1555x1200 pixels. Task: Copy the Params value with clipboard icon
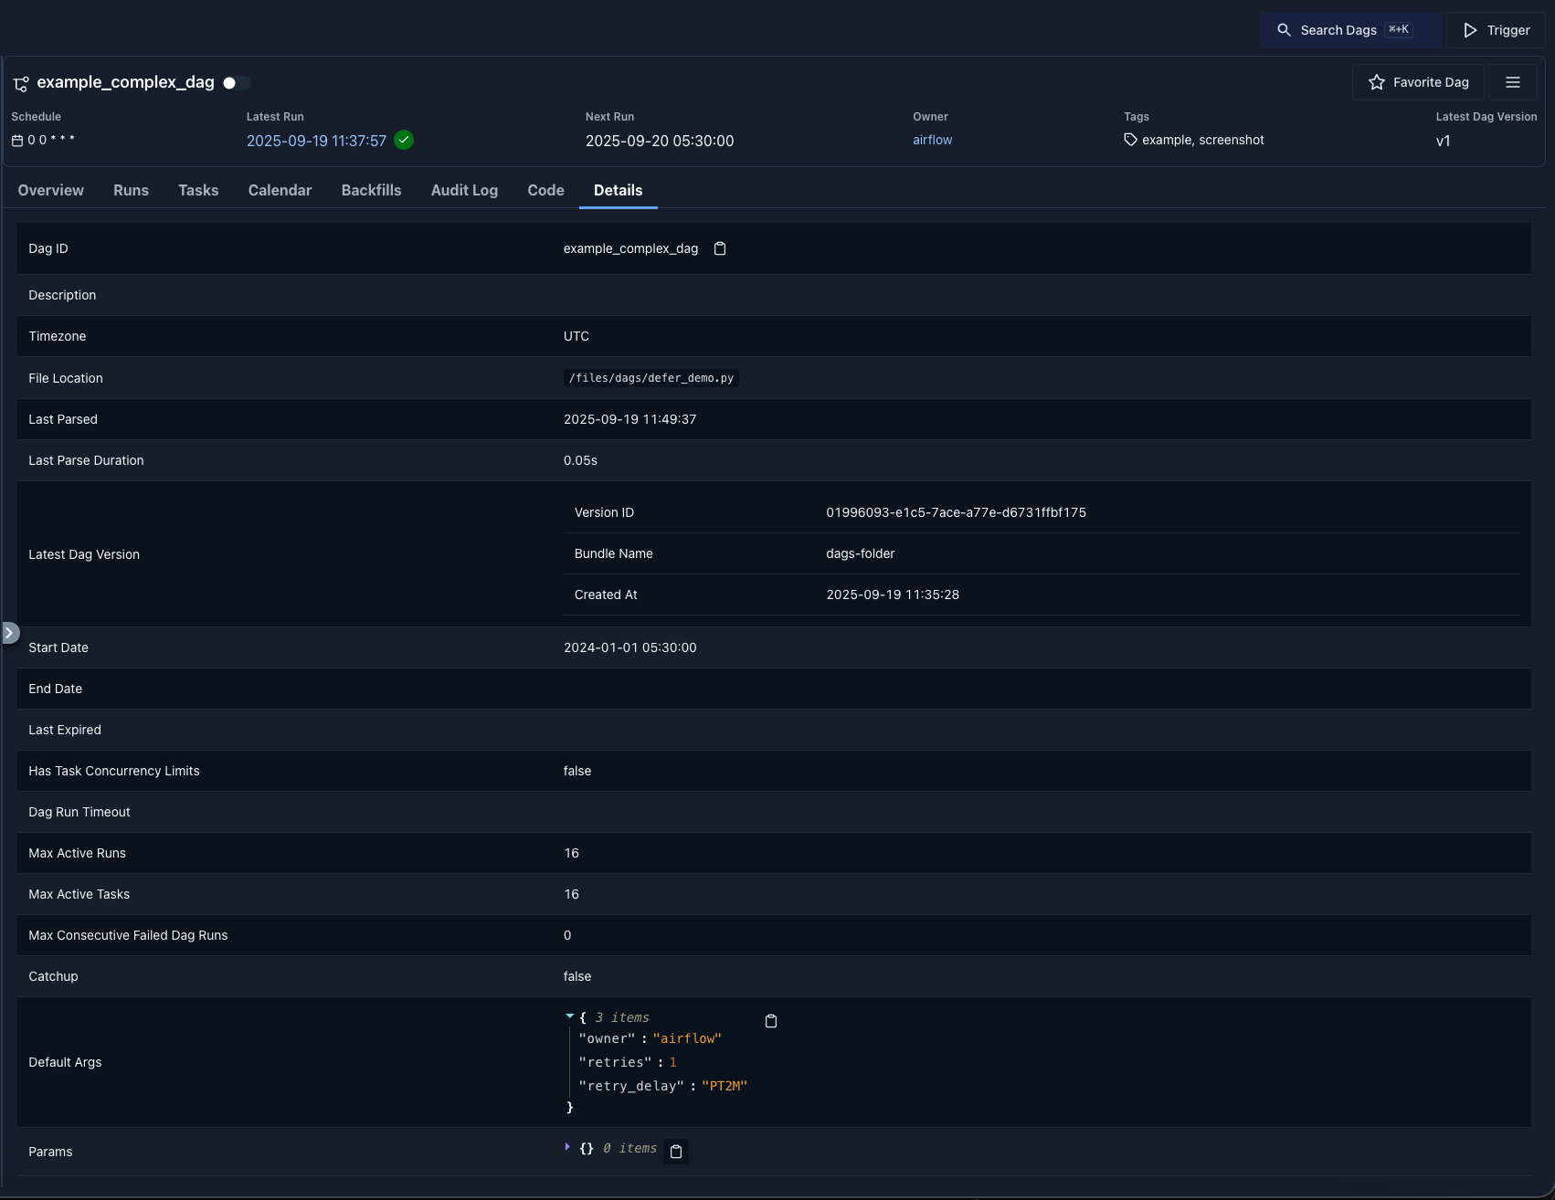tap(676, 1152)
